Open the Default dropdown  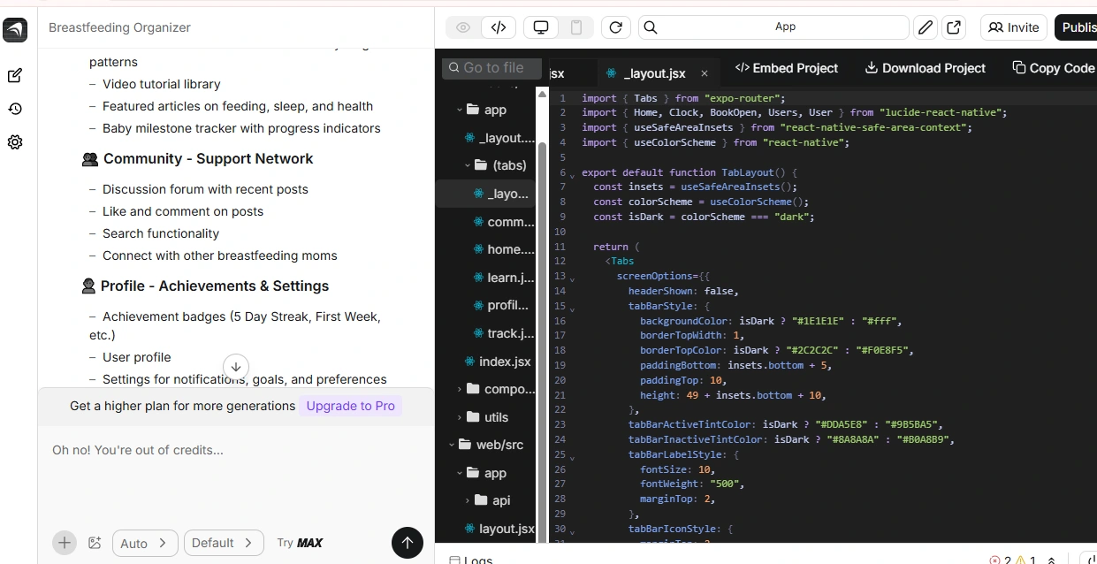click(x=224, y=543)
